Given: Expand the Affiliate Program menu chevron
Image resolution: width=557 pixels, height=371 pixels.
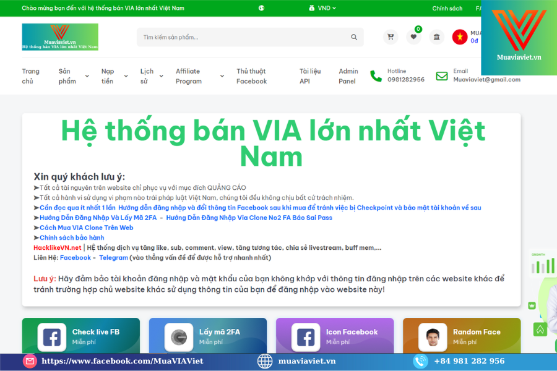Looking at the screenshot, I should tap(222, 76).
